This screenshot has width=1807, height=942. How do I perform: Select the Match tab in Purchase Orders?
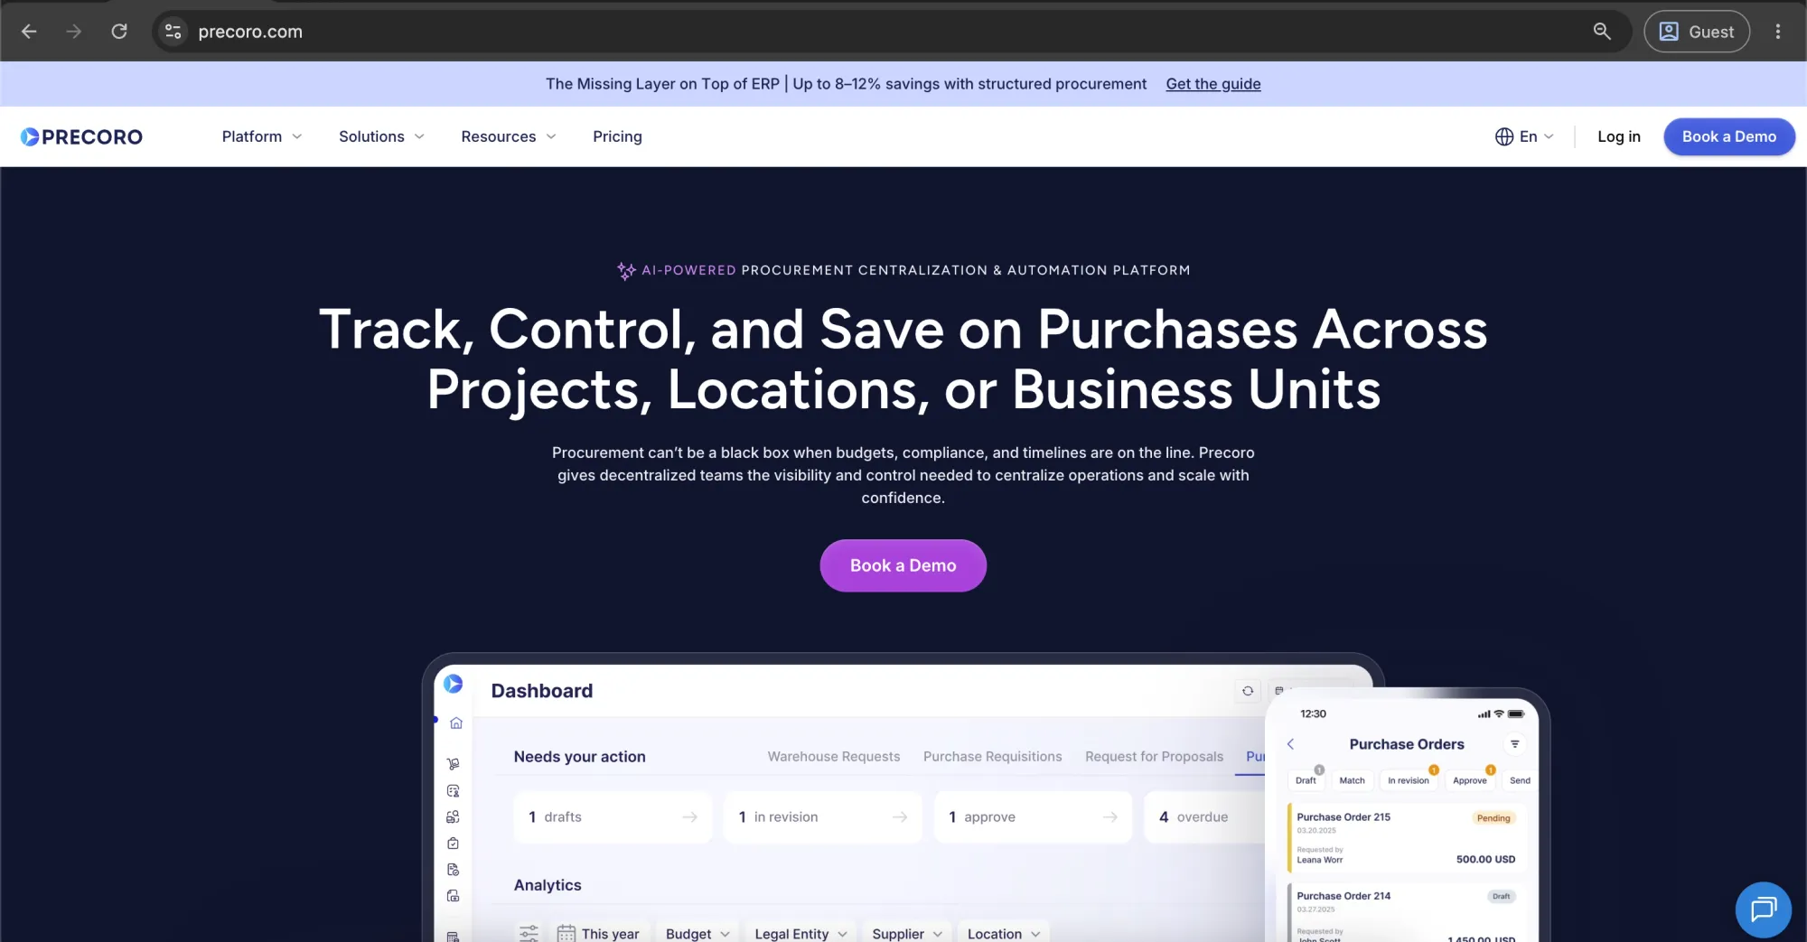[x=1352, y=780]
